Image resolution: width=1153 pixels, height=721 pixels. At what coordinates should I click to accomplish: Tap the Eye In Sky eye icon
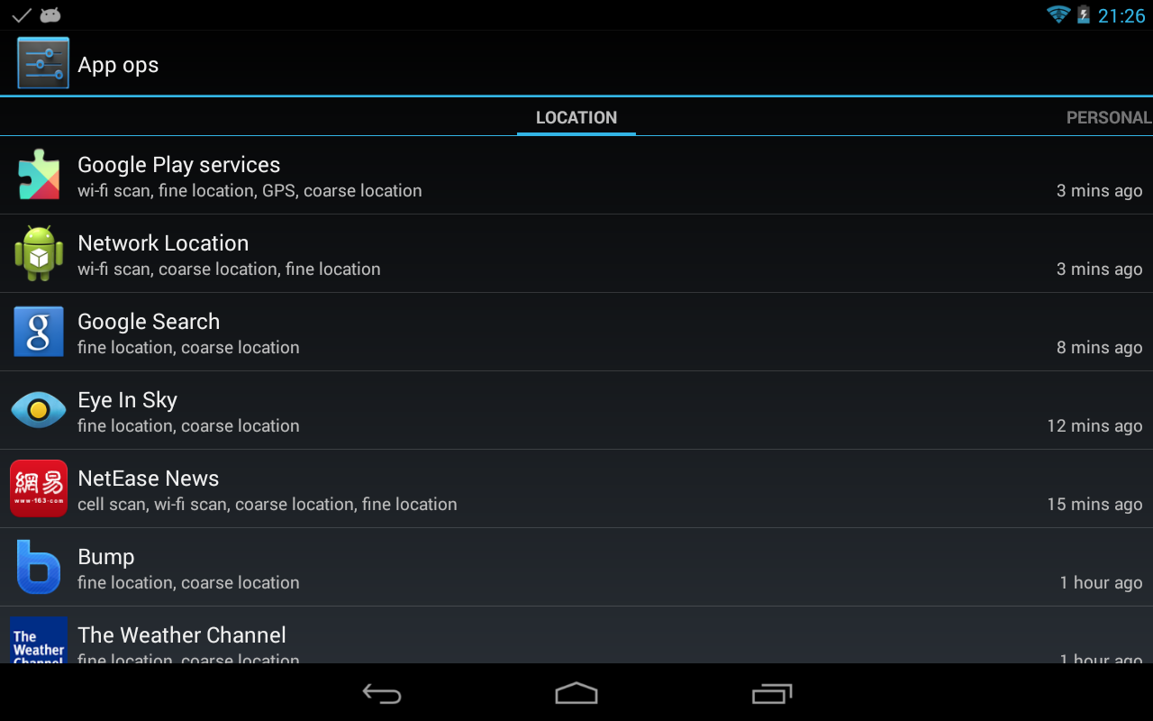(x=39, y=410)
